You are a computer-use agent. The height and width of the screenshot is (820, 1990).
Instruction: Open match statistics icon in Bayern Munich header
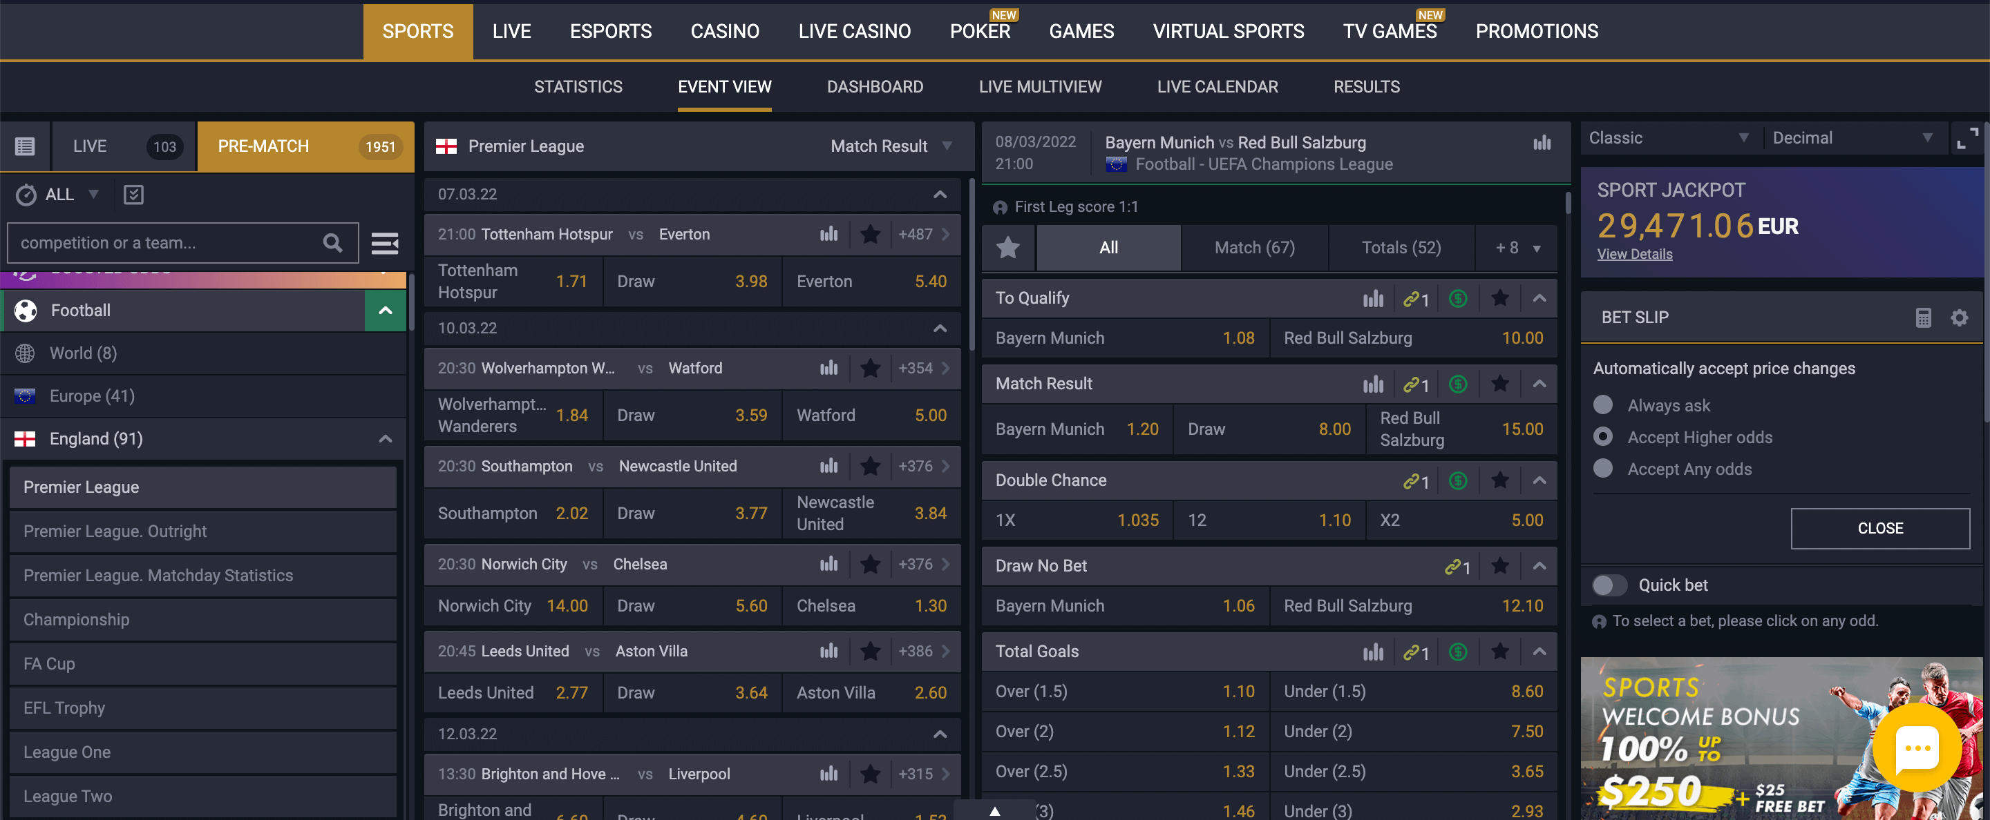click(x=1541, y=143)
